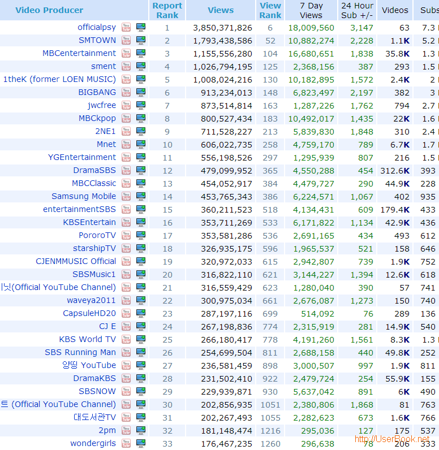This screenshot has width=439, height=450.
Task: Open the CJENMMUSIC Official channel link
Action: 76,261
